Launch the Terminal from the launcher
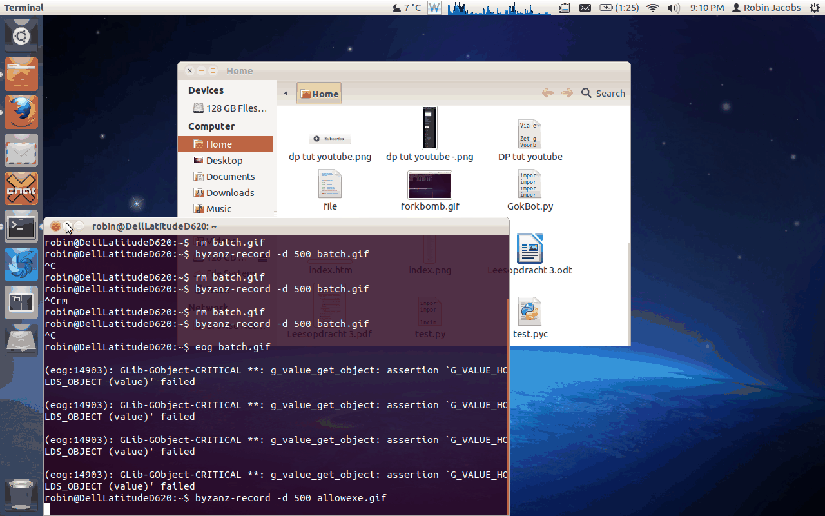Viewport: 825px width, 516px height. 21,226
